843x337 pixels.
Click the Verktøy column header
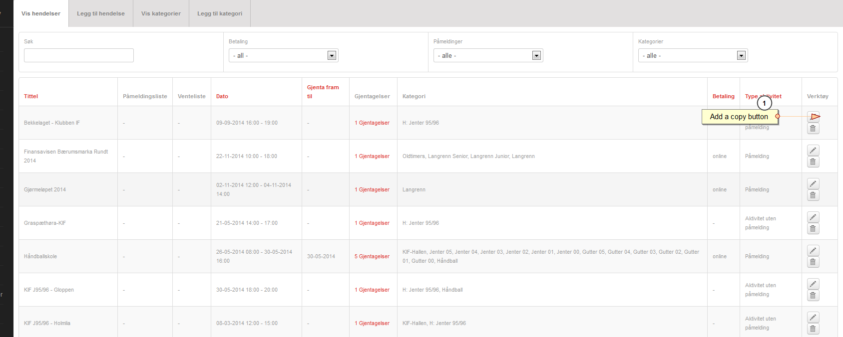(818, 96)
